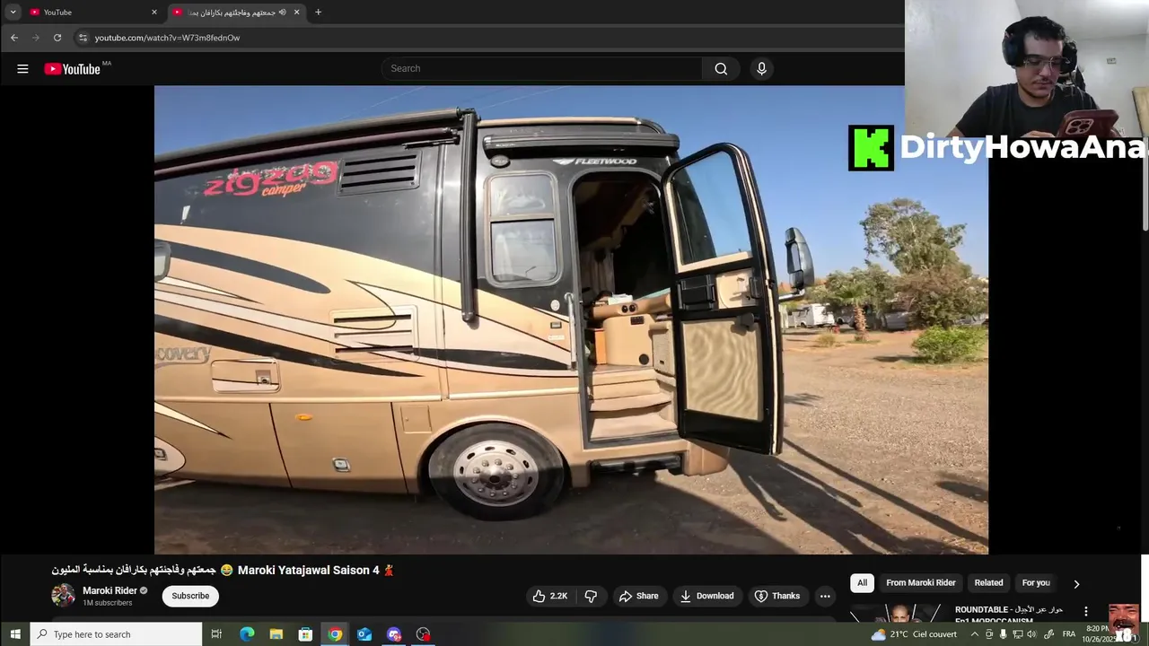Viewport: 1149px width, 646px height.
Task: Go back to the previous page
Action: pos(14,38)
